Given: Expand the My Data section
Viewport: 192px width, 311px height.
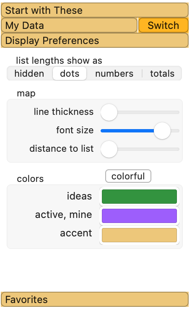Looking at the screenshot, I should pos(69,25).
